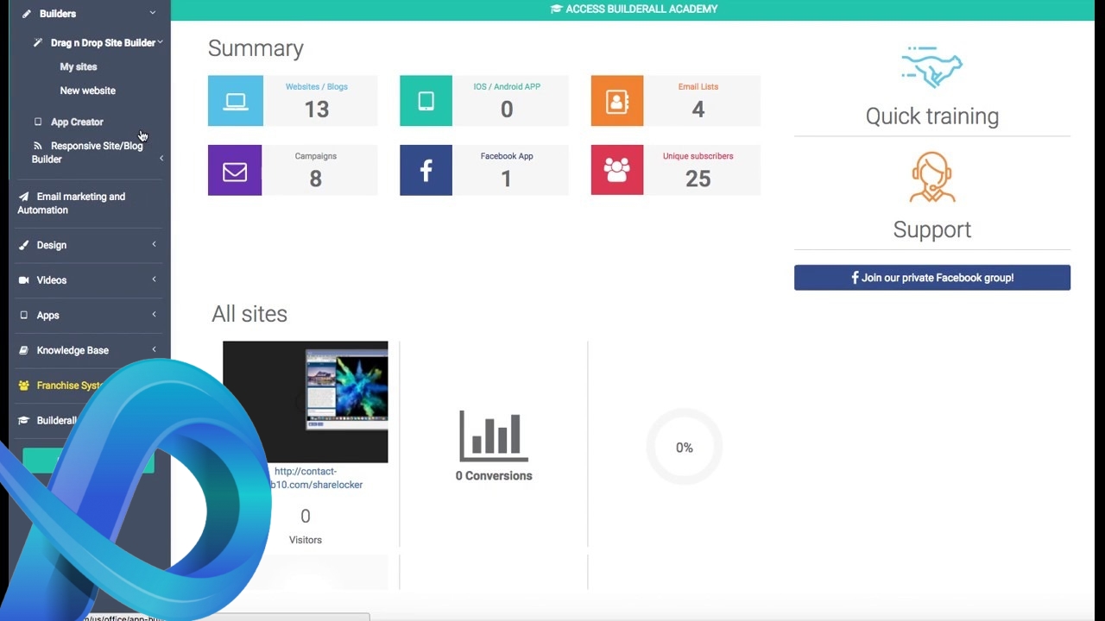Click the RSS icon for Responsive Site/Blog Builder
Image resolution: width=1105 pixels, height=621 pixels.
click(37, 146)
